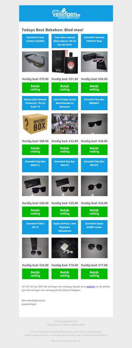Click Bekijk veiling under the €70,00 bid
This screenshot has width=132, height=348.
35,88
